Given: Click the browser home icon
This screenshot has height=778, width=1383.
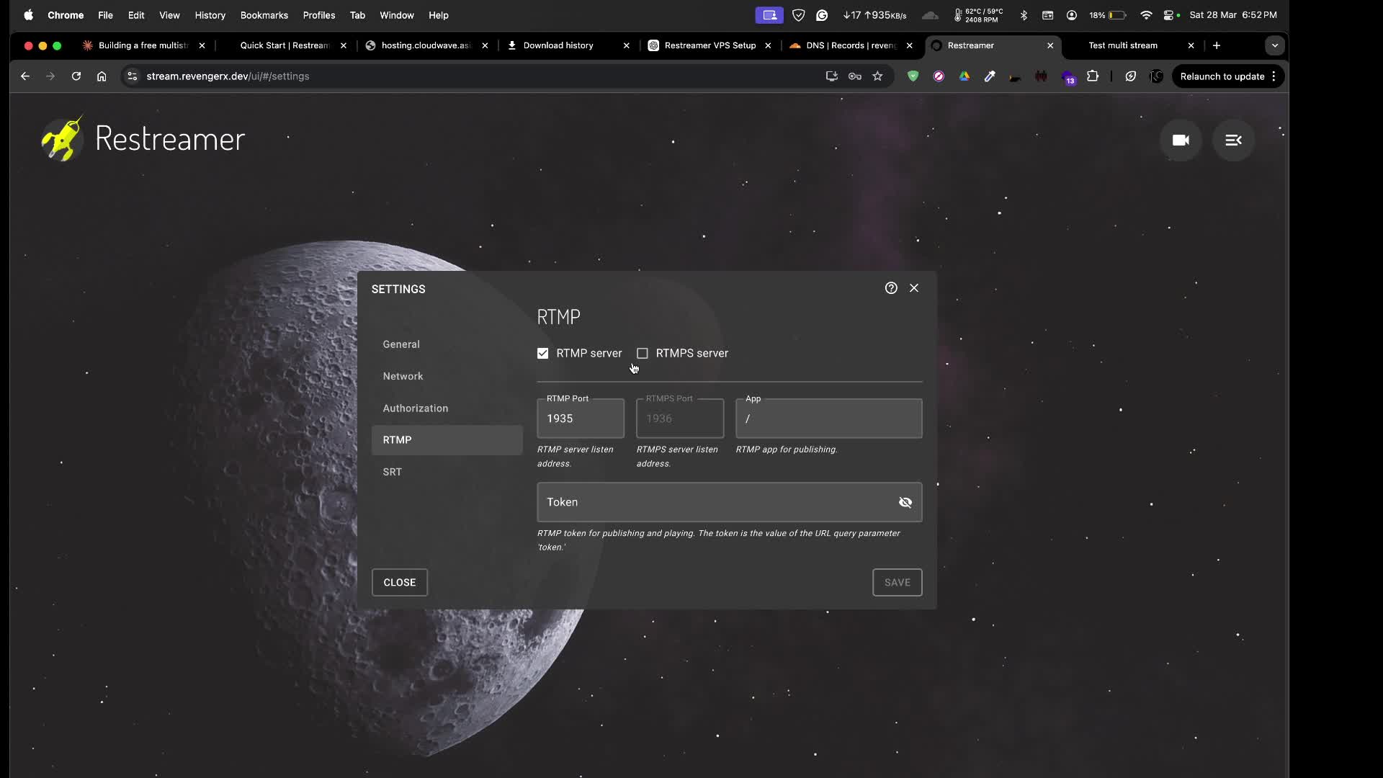Looking at the screenshot, I should (x=102, y=76).
